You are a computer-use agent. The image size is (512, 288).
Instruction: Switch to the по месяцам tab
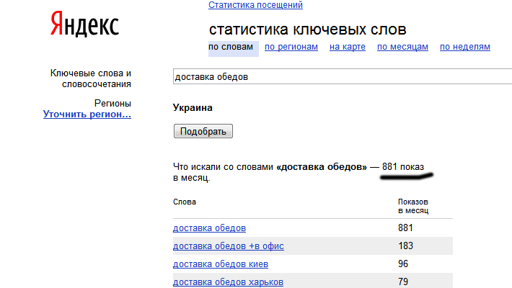(x=402, y=47)
